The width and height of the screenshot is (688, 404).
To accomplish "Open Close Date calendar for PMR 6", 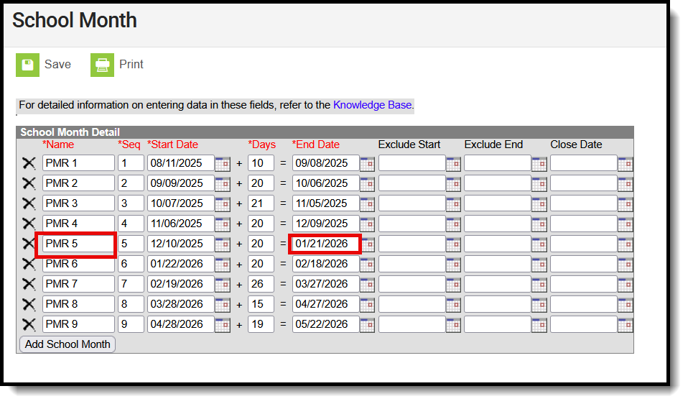I will tap(626, 265).
